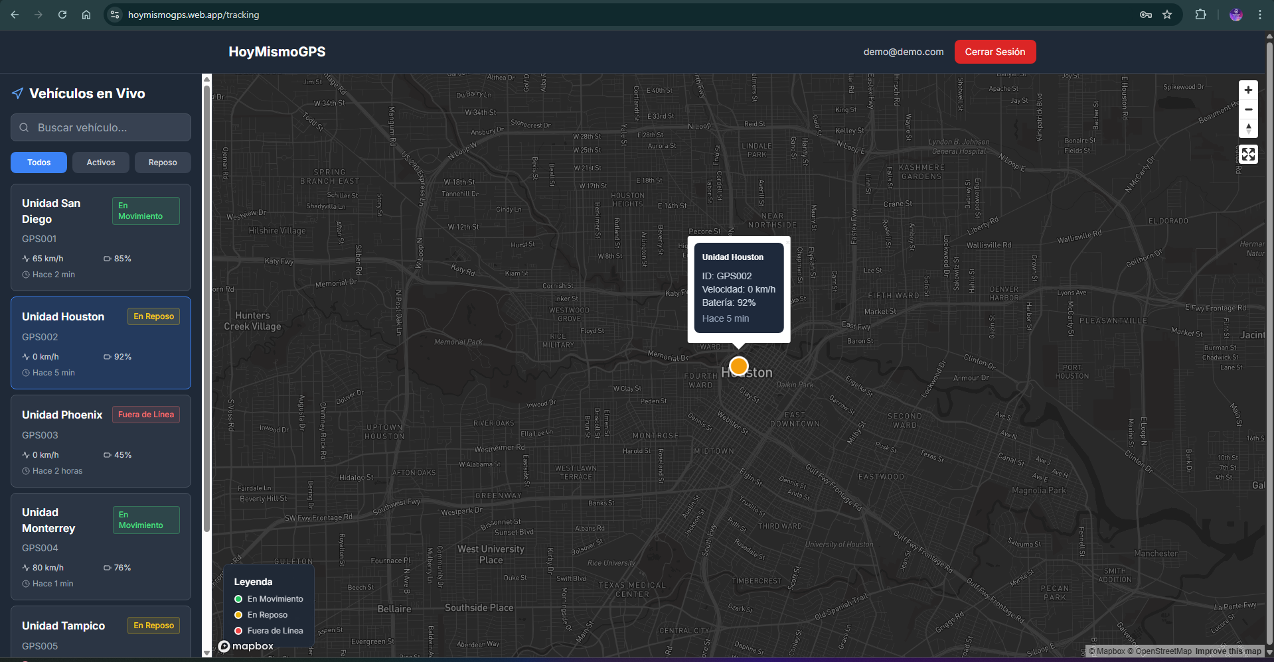
Task: Click the Cerrar Sesión button
Action: coord(995,52)
